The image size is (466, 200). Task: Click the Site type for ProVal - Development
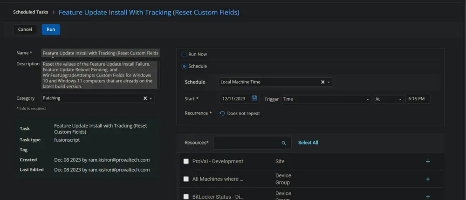(280, 161)
